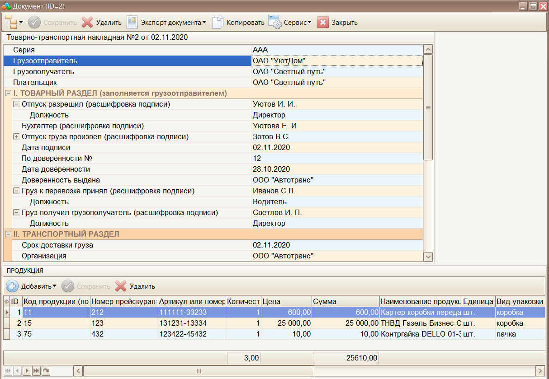Click the price cell 25 000,00 in Цена column
Viewport: 549px width, 379px height.
pyautogui.click(x=287, y=323)
